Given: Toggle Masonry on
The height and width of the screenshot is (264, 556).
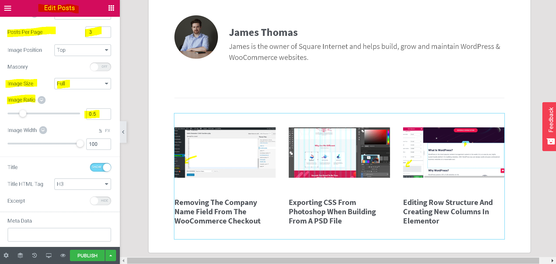Looking at the screenshot, I should [x=100, y=67].
